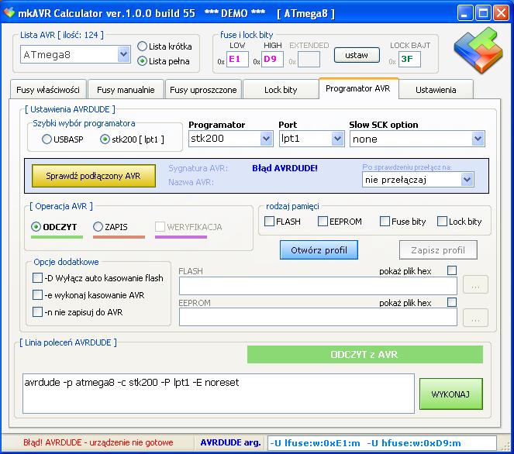
Task: Click the mkAVR app icon in title bar
Action: coord(9,12)
